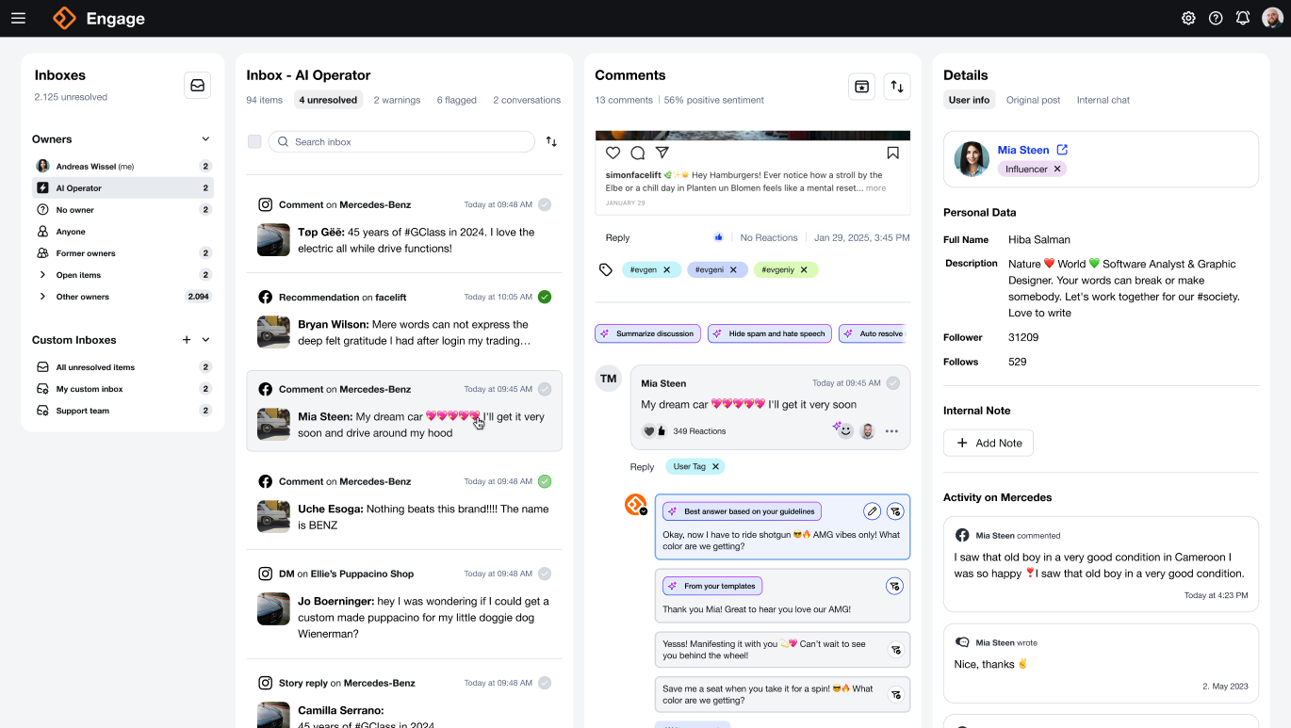Remove the #evgeni tag
The width and height of the screenshot is (1291, 728).
click(x=733, y=269)
